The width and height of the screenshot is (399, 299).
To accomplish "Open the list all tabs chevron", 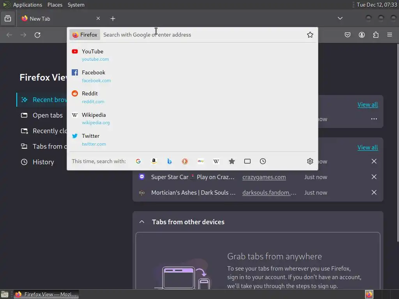I will pyautogui.click(x=340, y=18).
